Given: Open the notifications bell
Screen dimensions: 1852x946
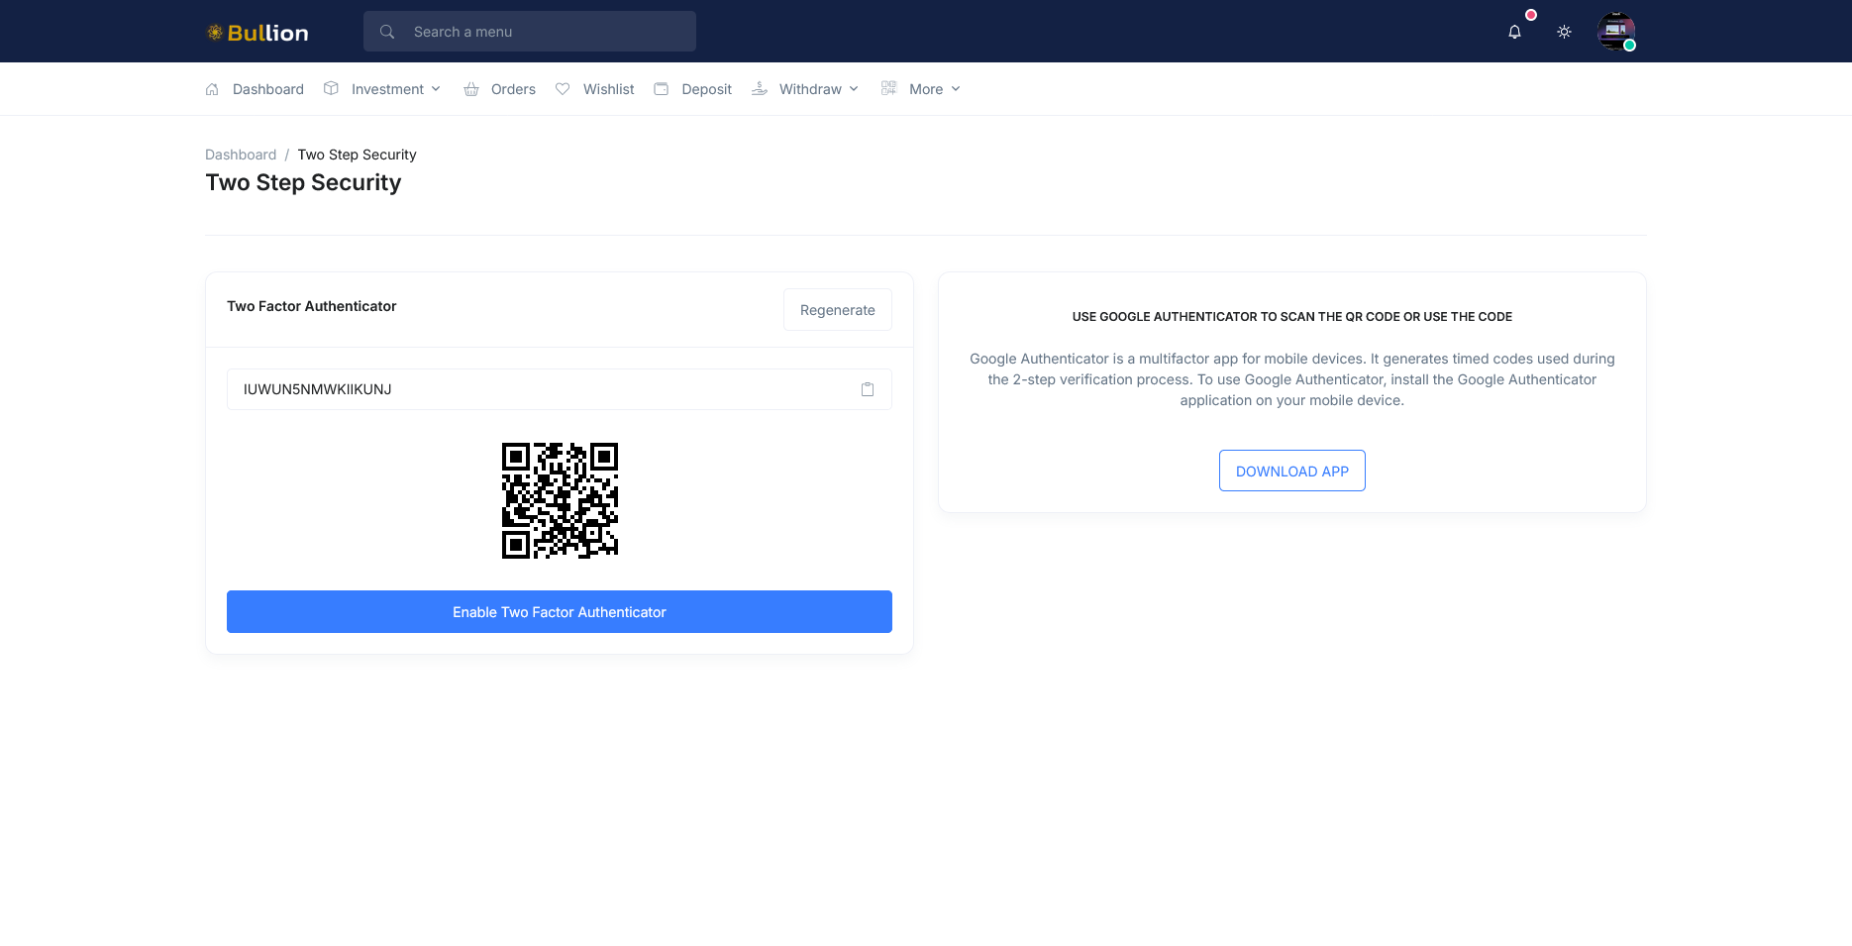Looking at the screenshot, I should pos(1514,32).
